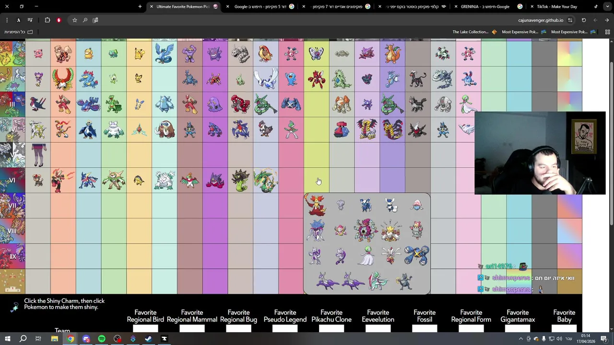Click the Favorite Eeveelution slot
Viewport: 614px width, 345px height.
tap(378, 328)
